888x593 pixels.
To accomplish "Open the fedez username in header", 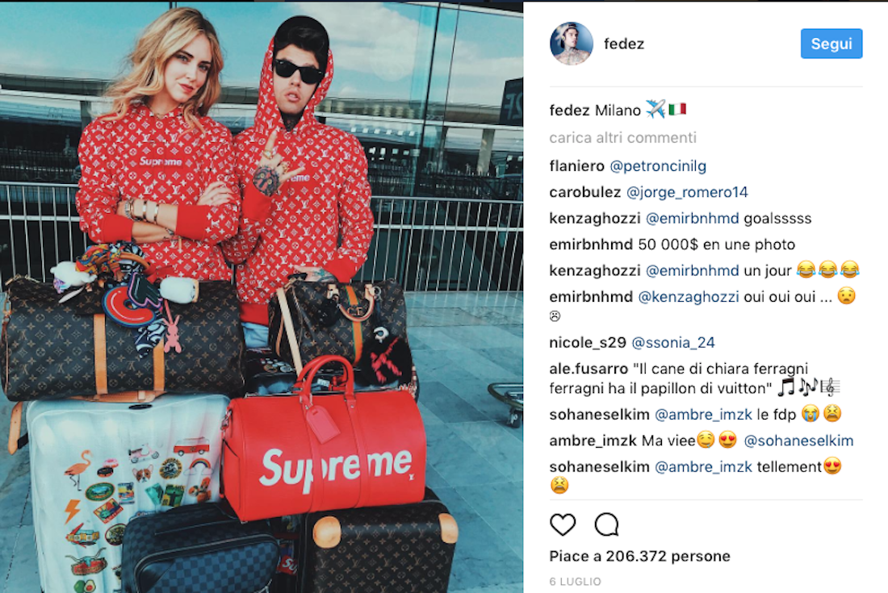I will [x=623, y=44].
